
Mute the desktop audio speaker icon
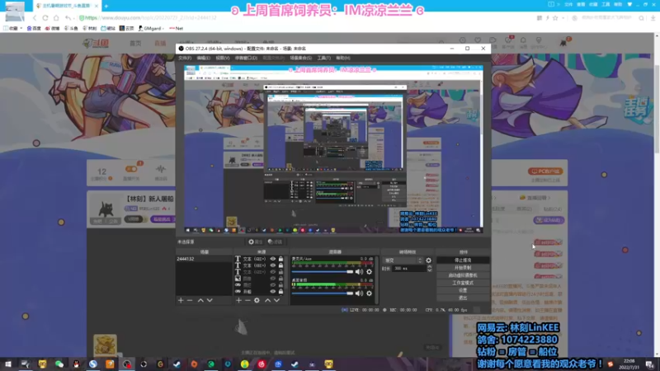pos(359,294)
